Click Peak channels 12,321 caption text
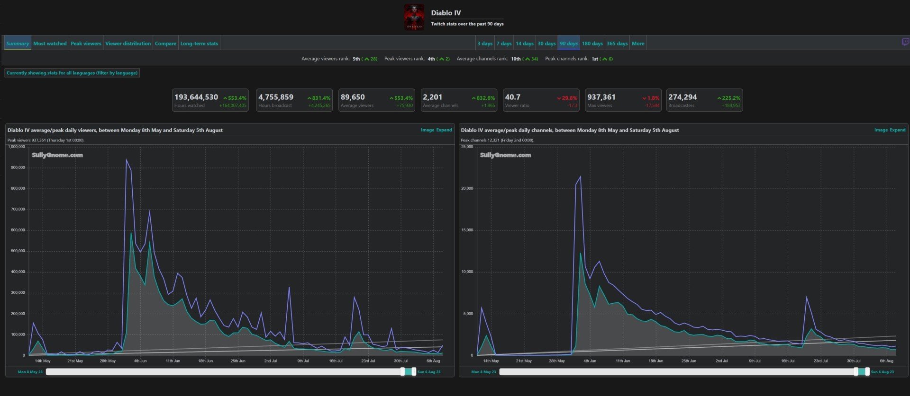This screenshot has width=910, height=396. tap(497, 140)
